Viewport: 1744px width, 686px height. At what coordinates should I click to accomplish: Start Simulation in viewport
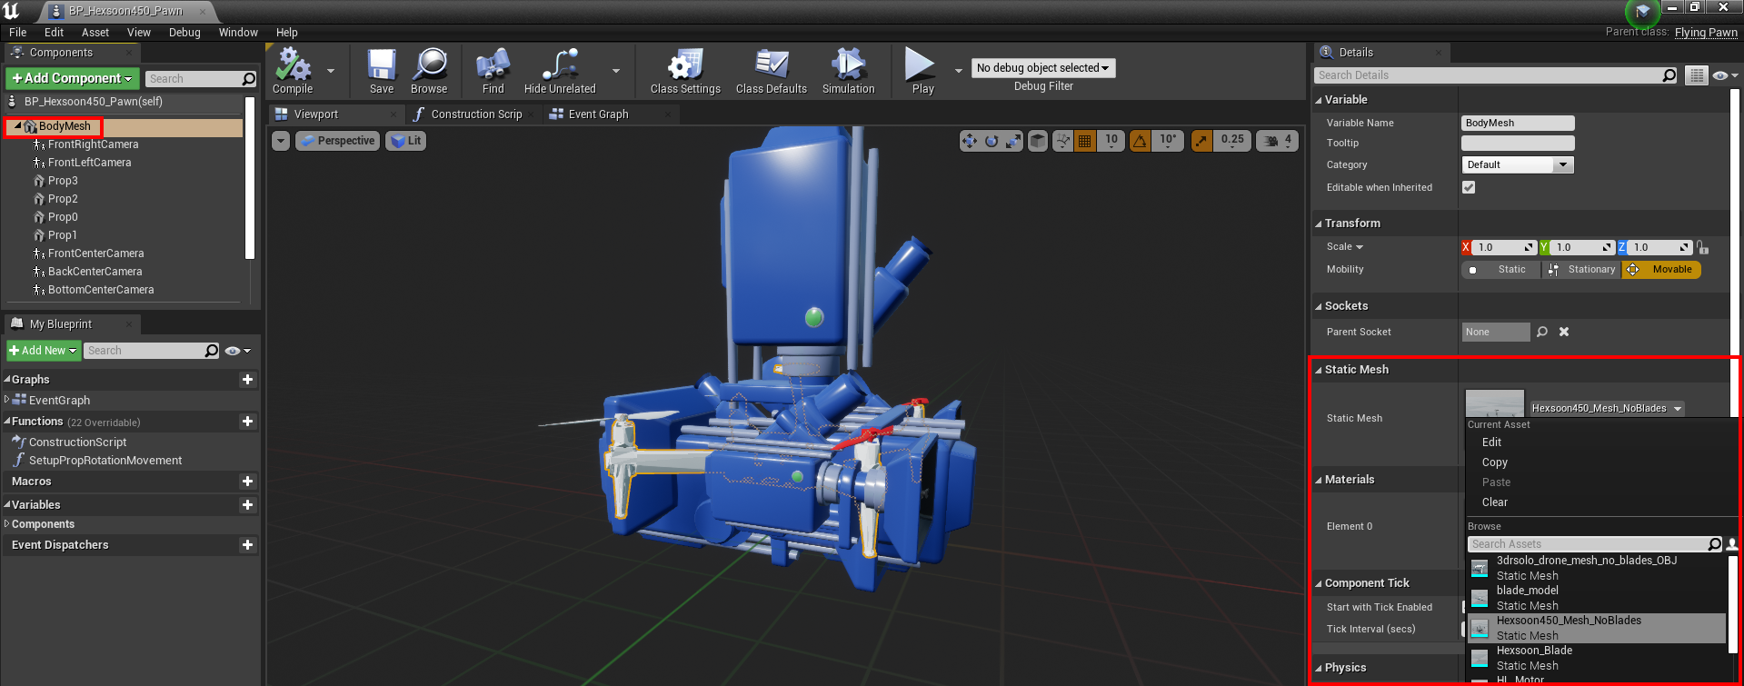pos(848,71)
